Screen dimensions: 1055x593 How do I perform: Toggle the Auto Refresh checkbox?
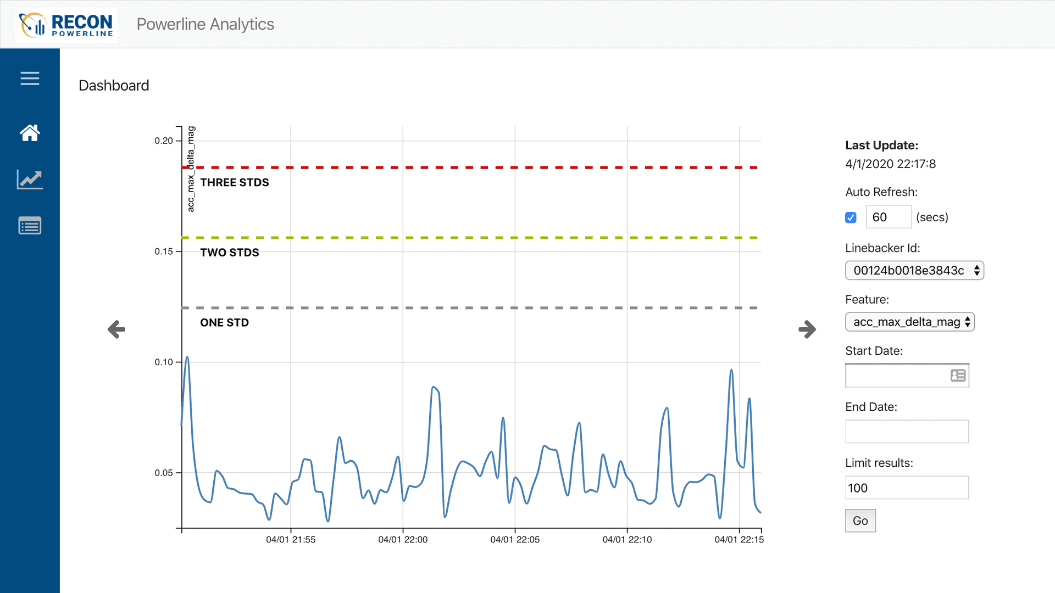[851, 217]
